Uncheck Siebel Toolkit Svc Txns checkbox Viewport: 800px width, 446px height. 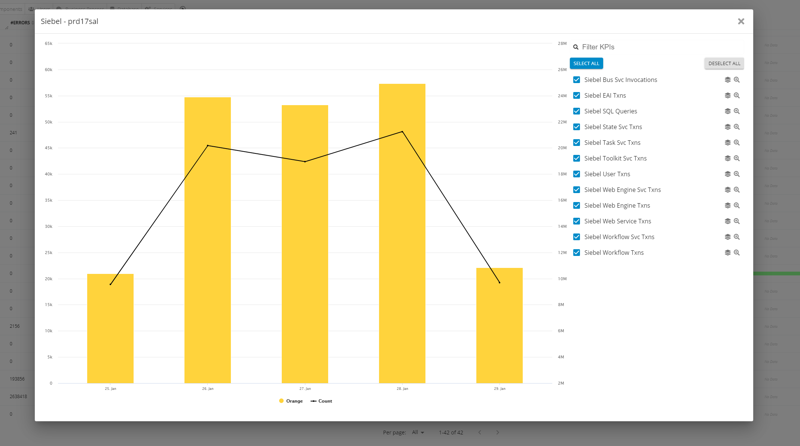(577, 158)
